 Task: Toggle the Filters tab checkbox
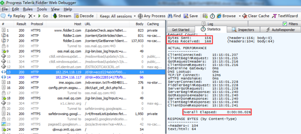pyautogui.click(x=285, y=24)
